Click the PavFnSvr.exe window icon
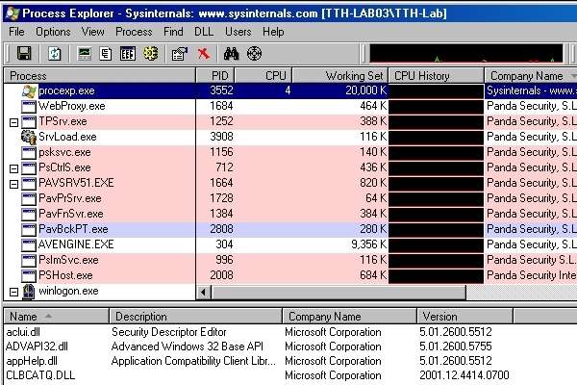Screen dimensions: 577x385 pyautogui.click(x=29, y=214)
